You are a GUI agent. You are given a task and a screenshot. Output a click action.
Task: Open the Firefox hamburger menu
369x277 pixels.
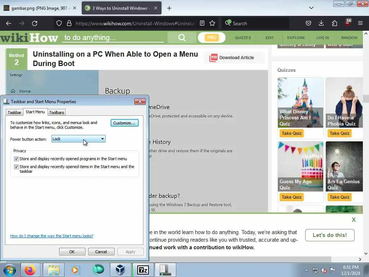(x=360, y=23)
